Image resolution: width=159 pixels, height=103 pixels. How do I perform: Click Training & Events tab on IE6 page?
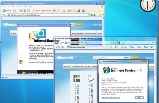point(90,33)
